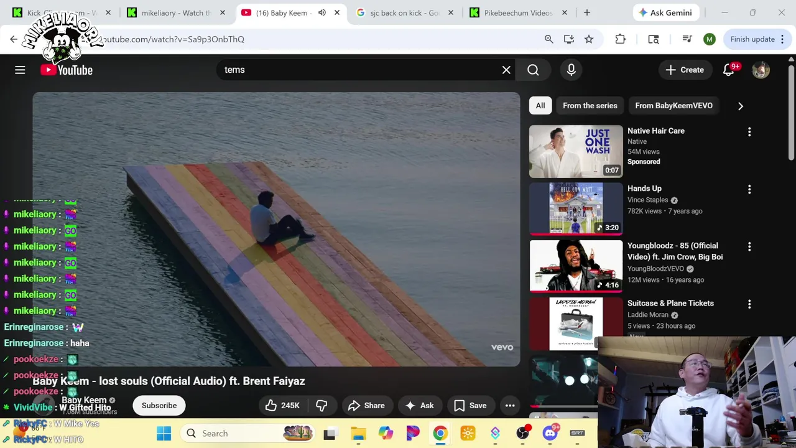
Task: Open the YouTube account avatar menu
Action: coord(761,70)
